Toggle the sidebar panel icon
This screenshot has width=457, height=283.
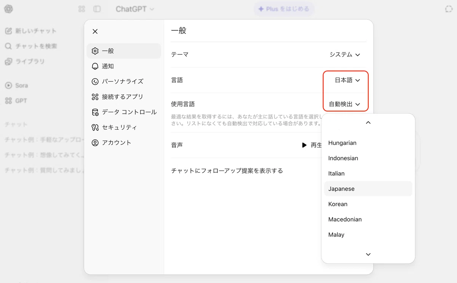(97, 9)
